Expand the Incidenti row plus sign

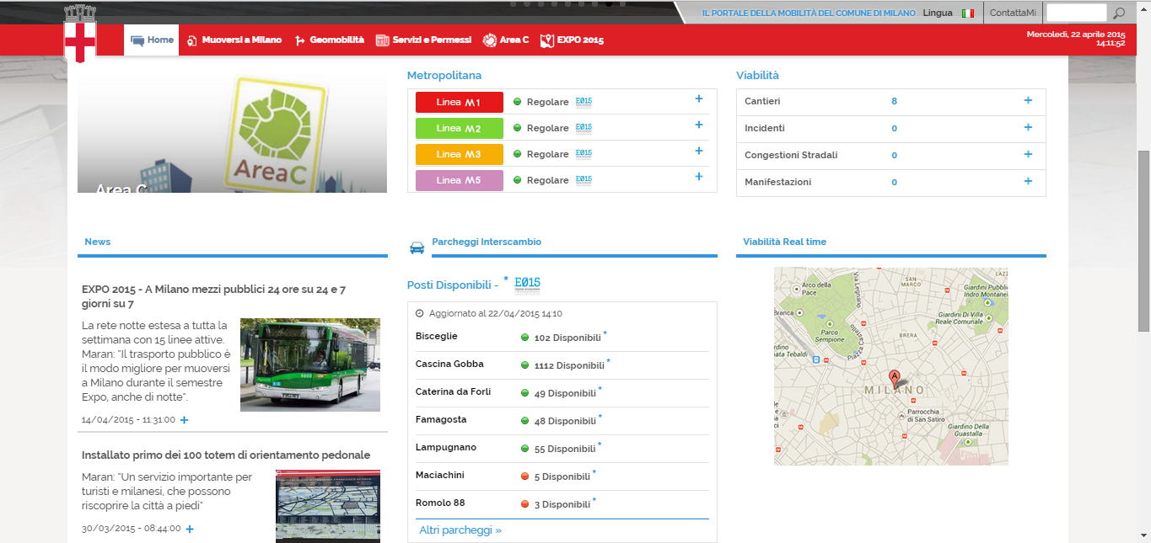click(x=1028, y=128)
